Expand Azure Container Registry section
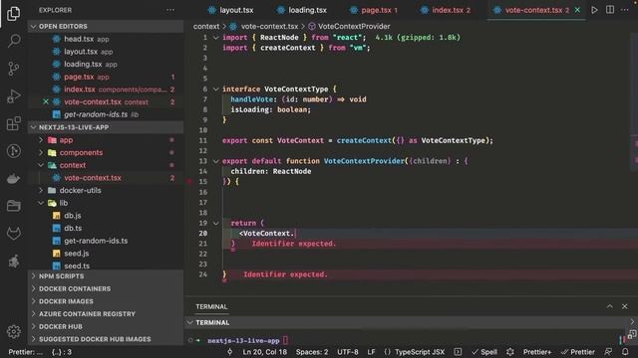The width and height of the screenshot is (638, 358). click(106, 314)
